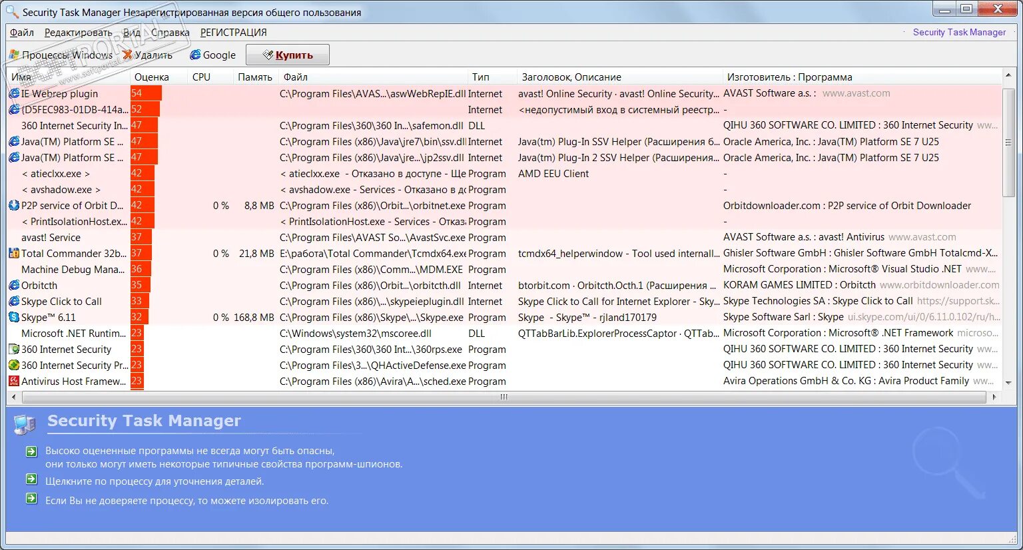Screen dimensions: 1023x550
Task: Sort by the Память column header
Action: point(256,77)
